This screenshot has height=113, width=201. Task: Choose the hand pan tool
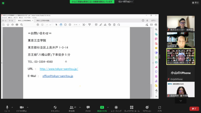[x=61, y=25]
